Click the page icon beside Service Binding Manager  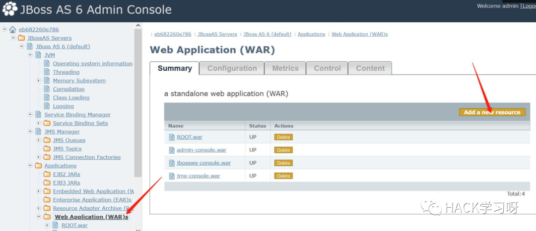click(38, 114)
